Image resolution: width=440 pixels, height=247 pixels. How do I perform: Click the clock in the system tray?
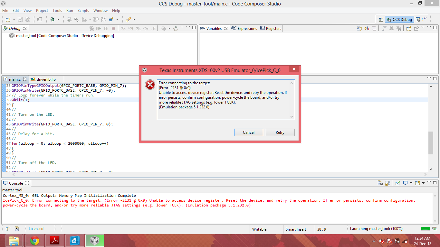tap(423, 241)
